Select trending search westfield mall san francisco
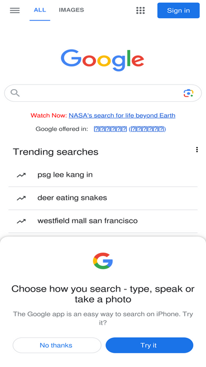 pyautogui.click(x=103, y=221)
